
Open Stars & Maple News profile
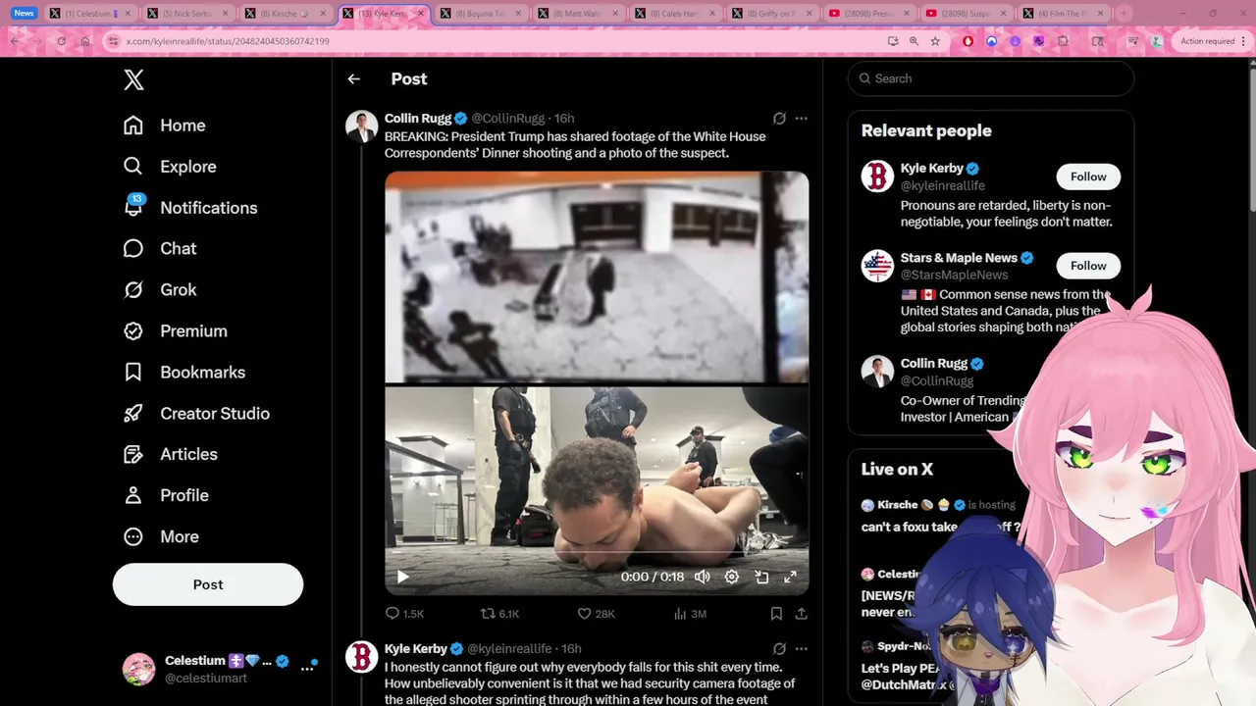pyautogui.click(x=959, y=258)
